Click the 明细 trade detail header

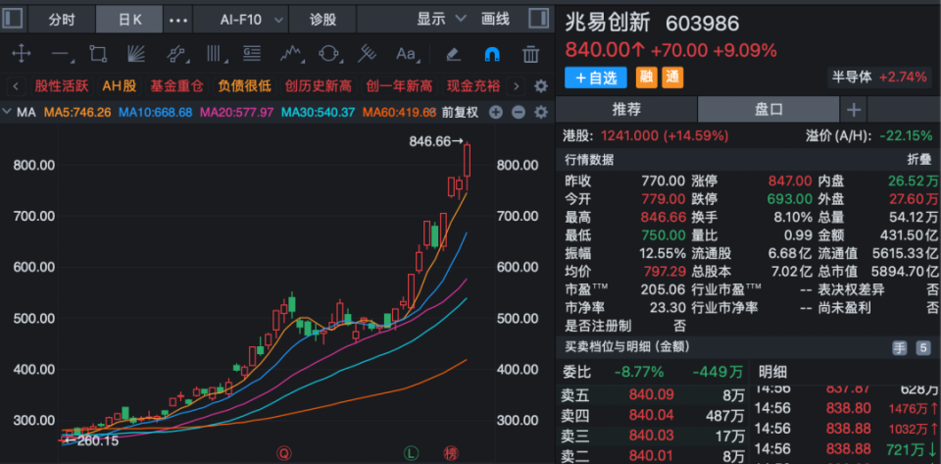[773, 372]
